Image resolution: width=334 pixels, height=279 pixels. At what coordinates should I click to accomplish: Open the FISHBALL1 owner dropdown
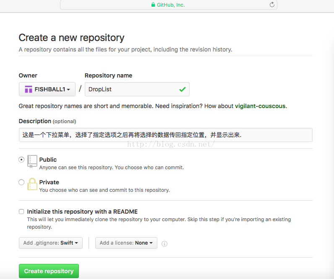[x=47, y=89]
